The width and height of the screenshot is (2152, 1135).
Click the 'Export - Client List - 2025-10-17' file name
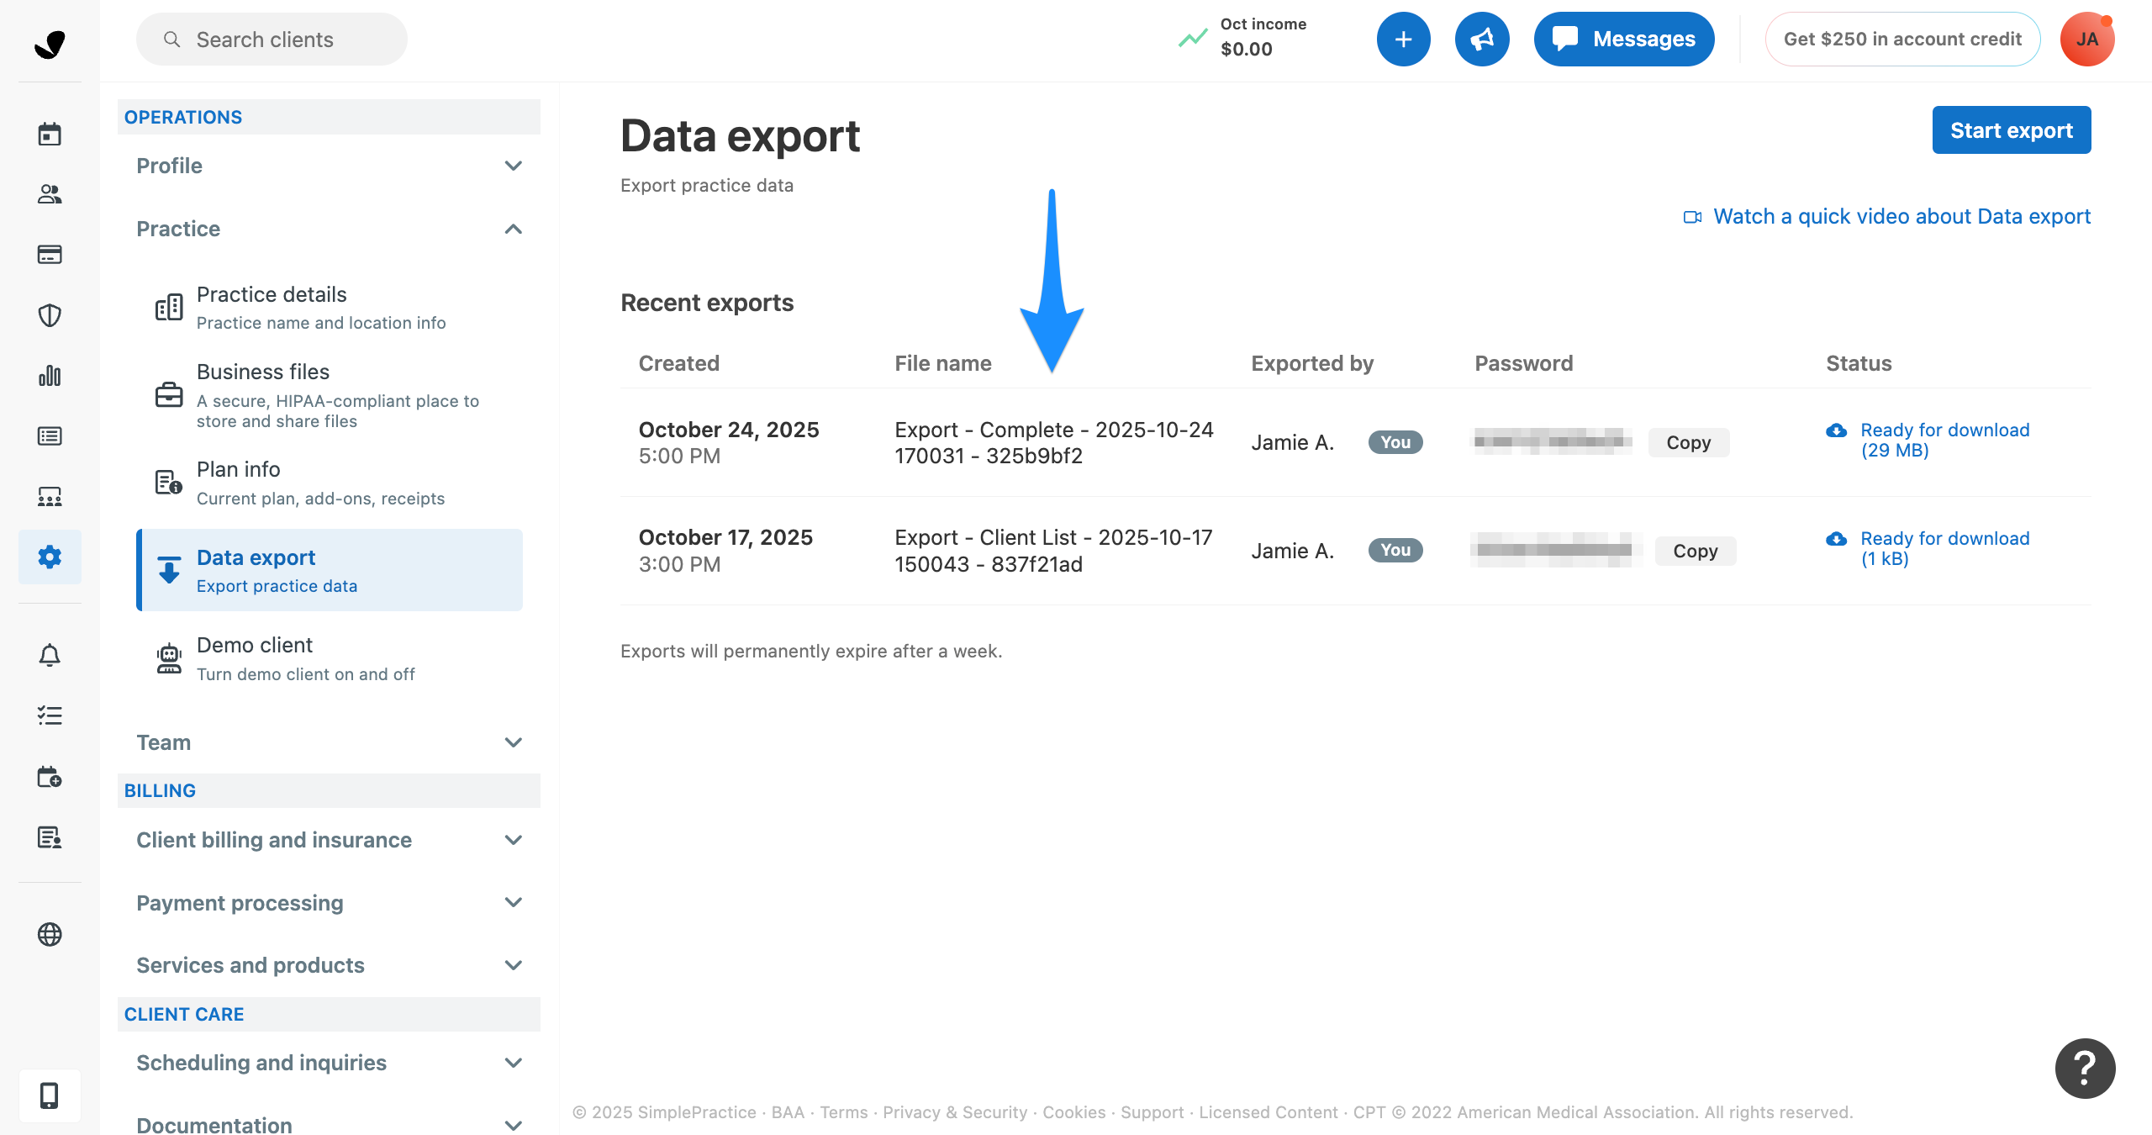(1053, 551)
